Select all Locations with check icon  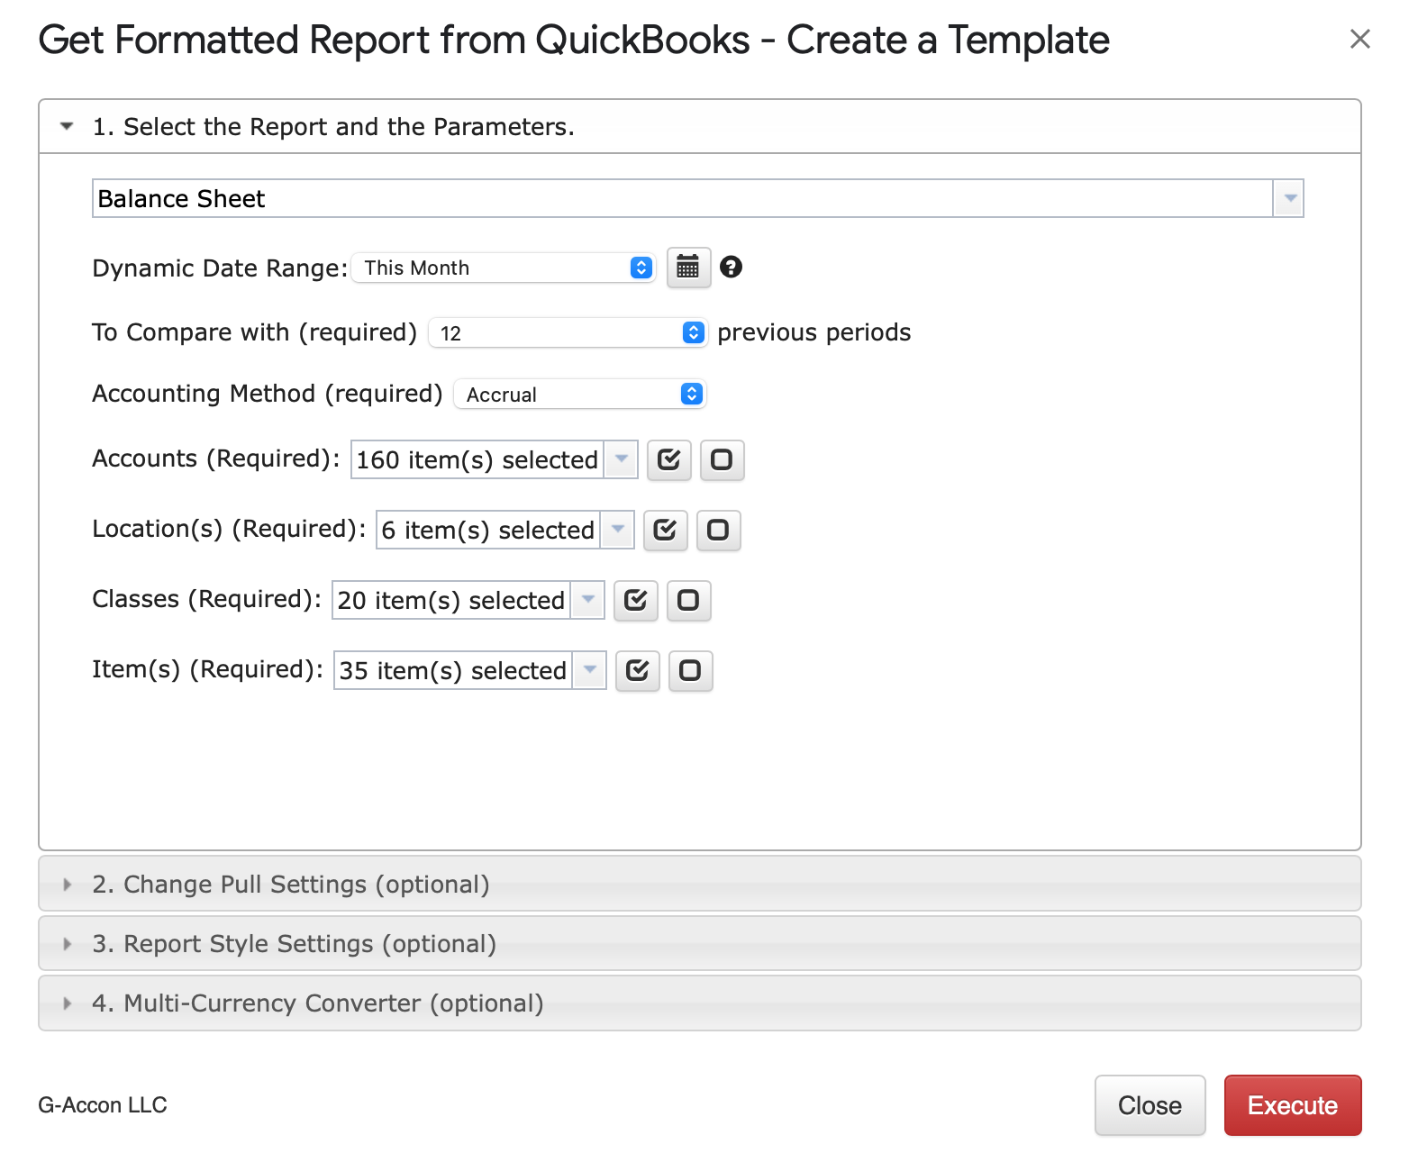[665, 531]
